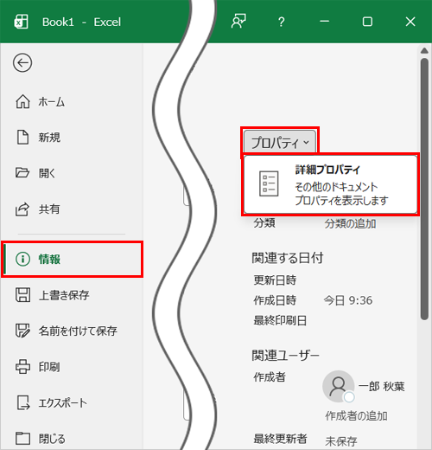Click the scroll up arrow
Image resolution: width=432 pixels, height=450 pixels.
coord(424,51)
